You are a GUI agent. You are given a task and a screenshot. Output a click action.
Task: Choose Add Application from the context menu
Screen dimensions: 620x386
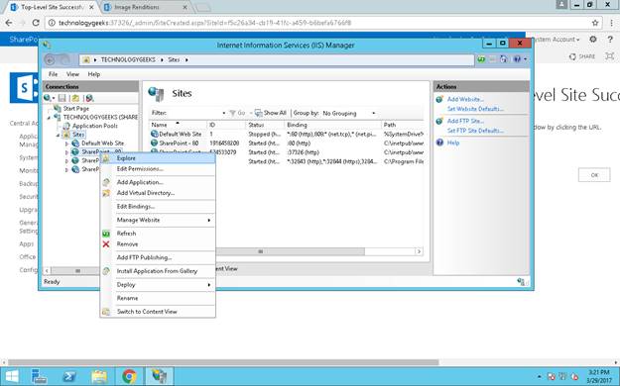point(158,182)
